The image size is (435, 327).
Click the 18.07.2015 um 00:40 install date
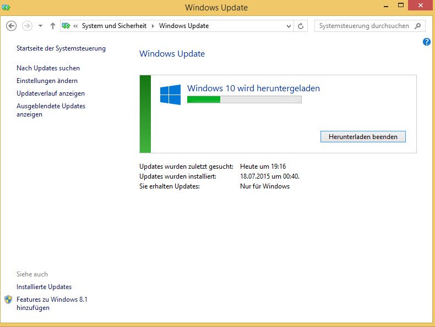coord(270,176)
